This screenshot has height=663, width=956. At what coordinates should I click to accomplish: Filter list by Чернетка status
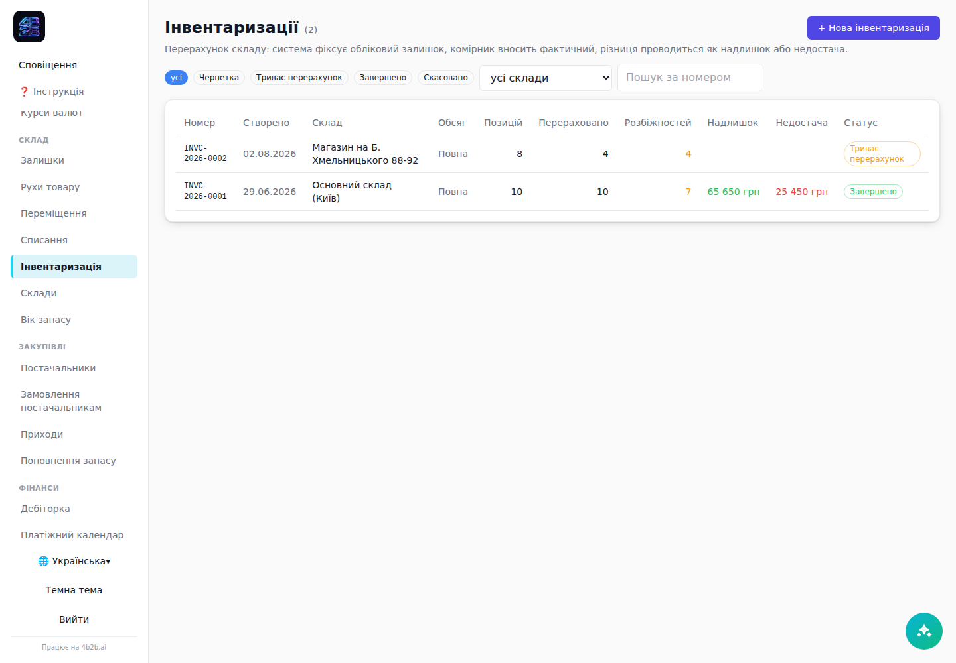tap(219, 78)
